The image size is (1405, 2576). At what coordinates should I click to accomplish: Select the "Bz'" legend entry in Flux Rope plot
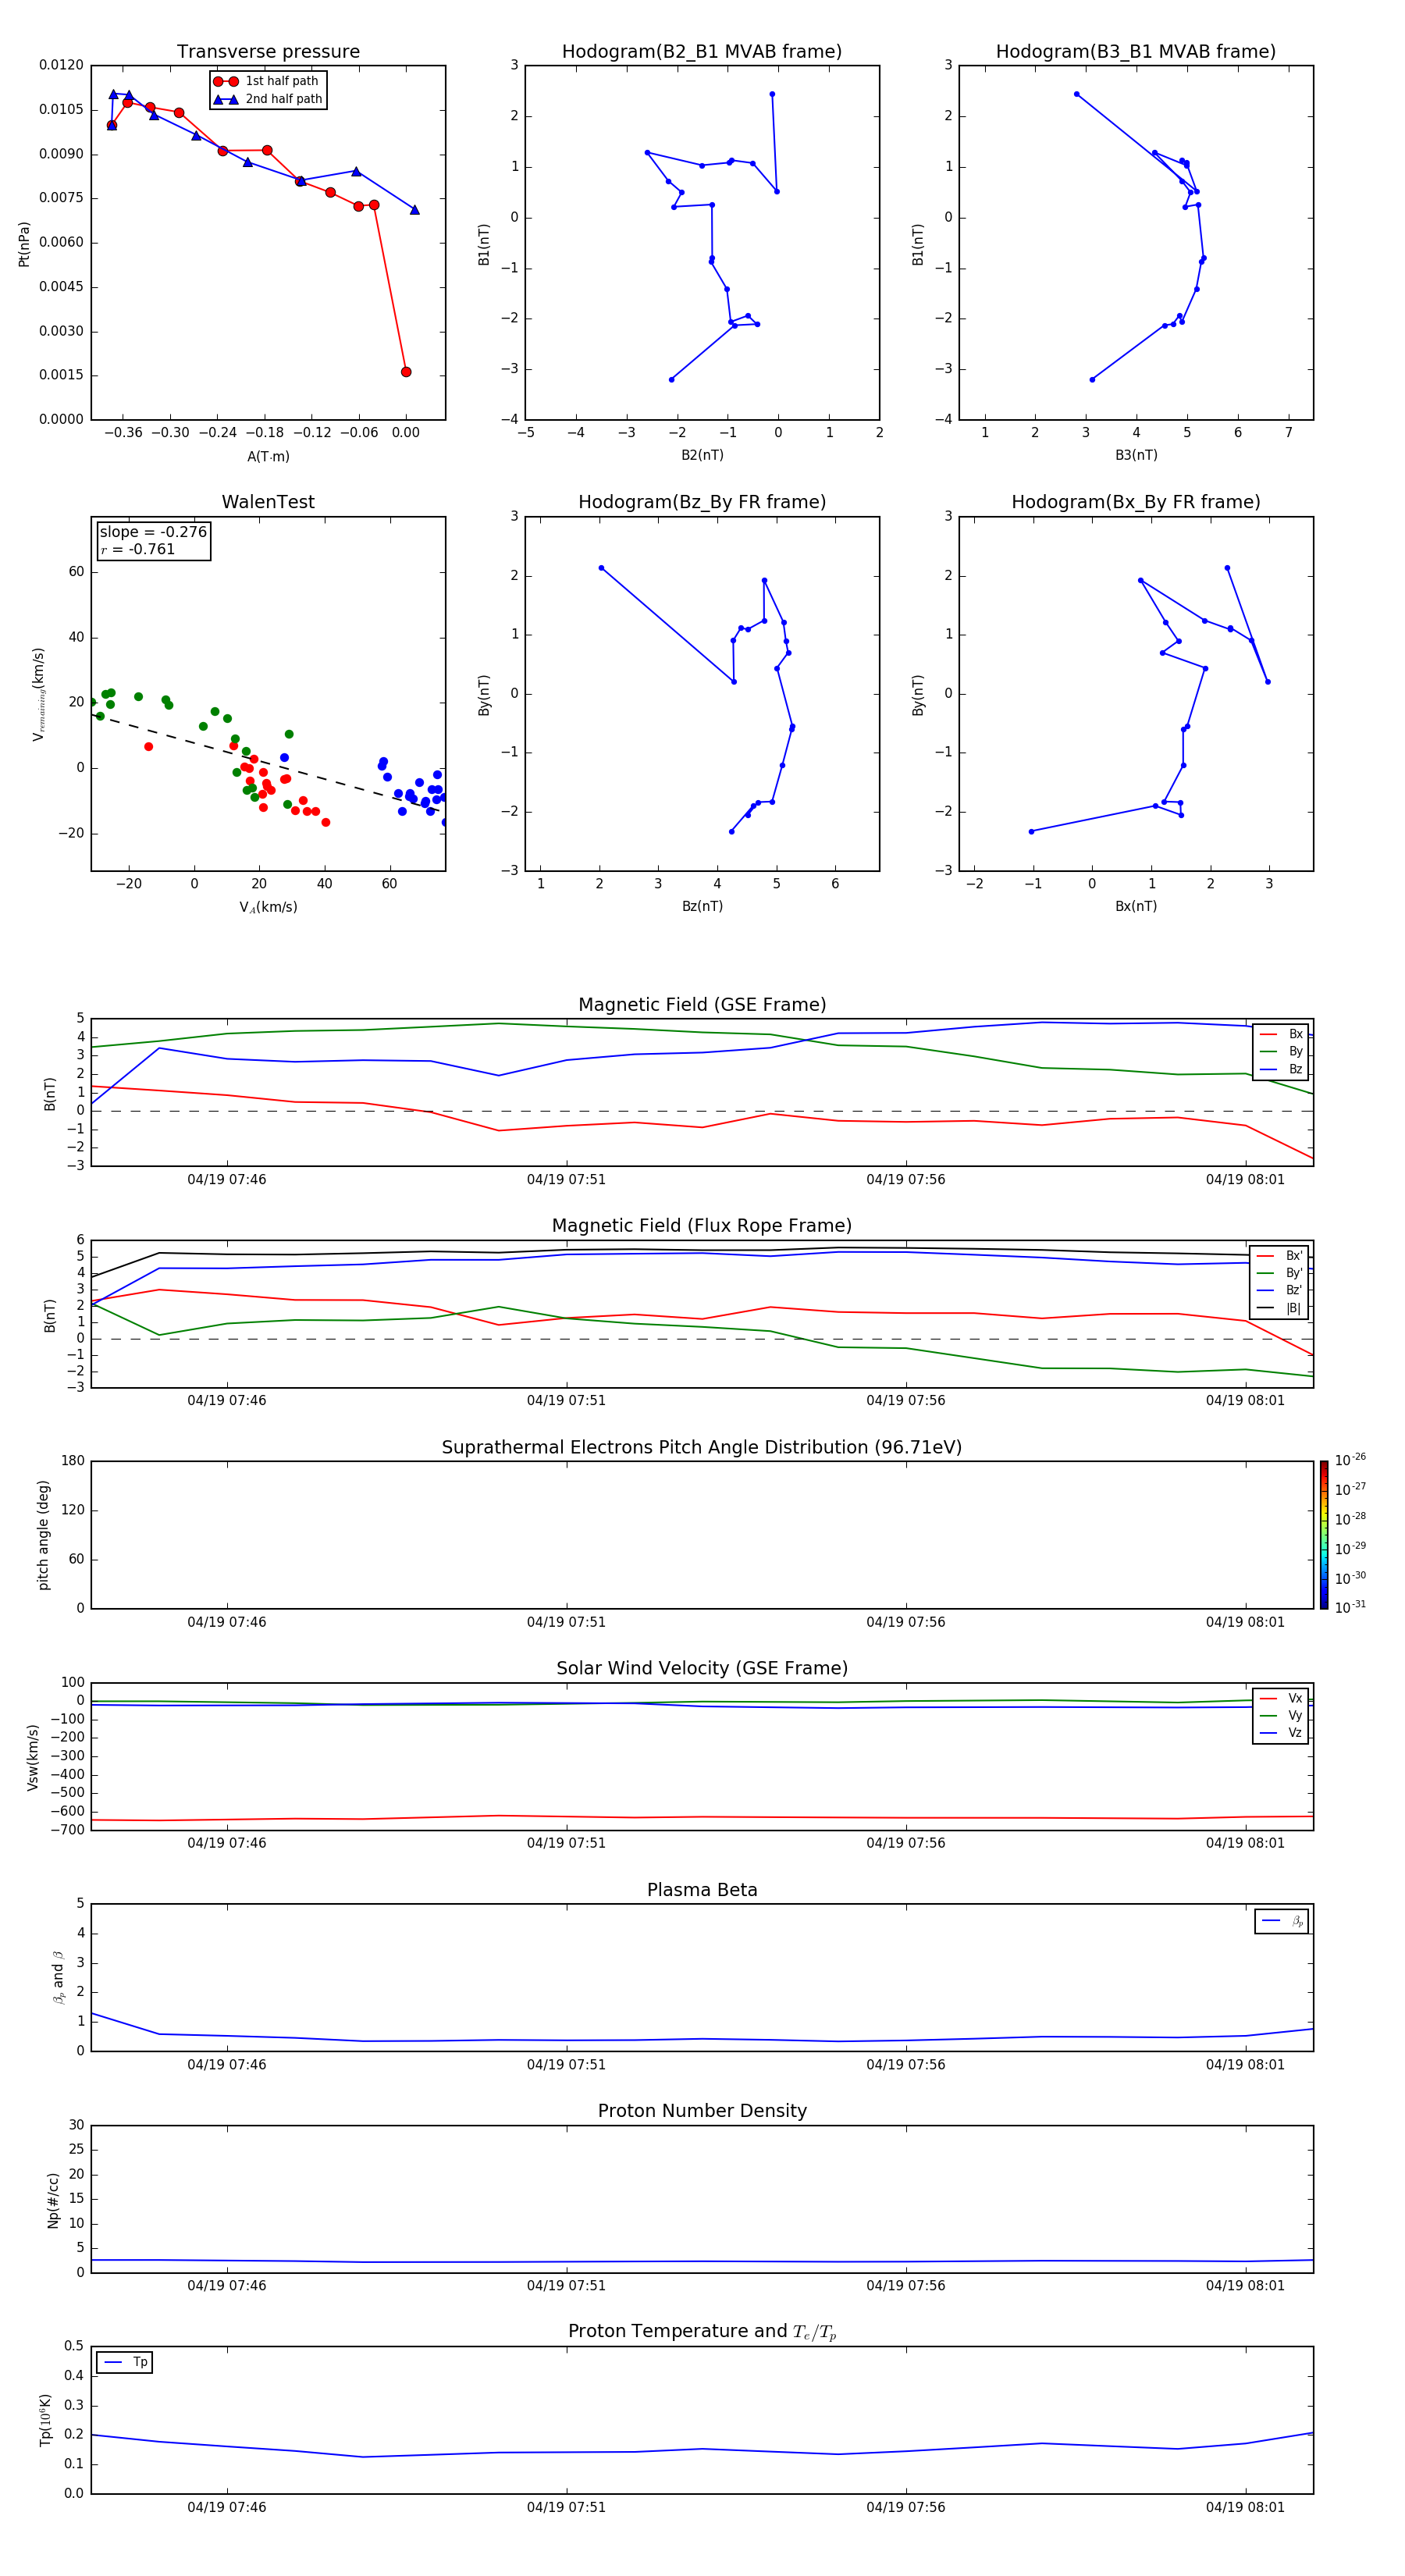[x=1281, y=1290]
